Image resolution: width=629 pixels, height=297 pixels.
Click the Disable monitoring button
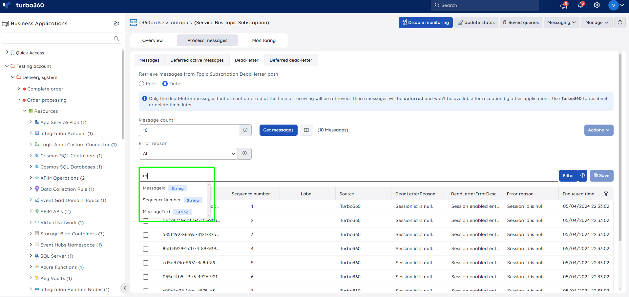click(426, 23)
